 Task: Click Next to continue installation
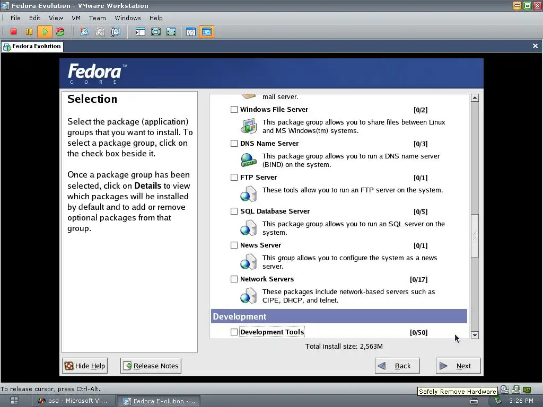[x=458, y=366]
